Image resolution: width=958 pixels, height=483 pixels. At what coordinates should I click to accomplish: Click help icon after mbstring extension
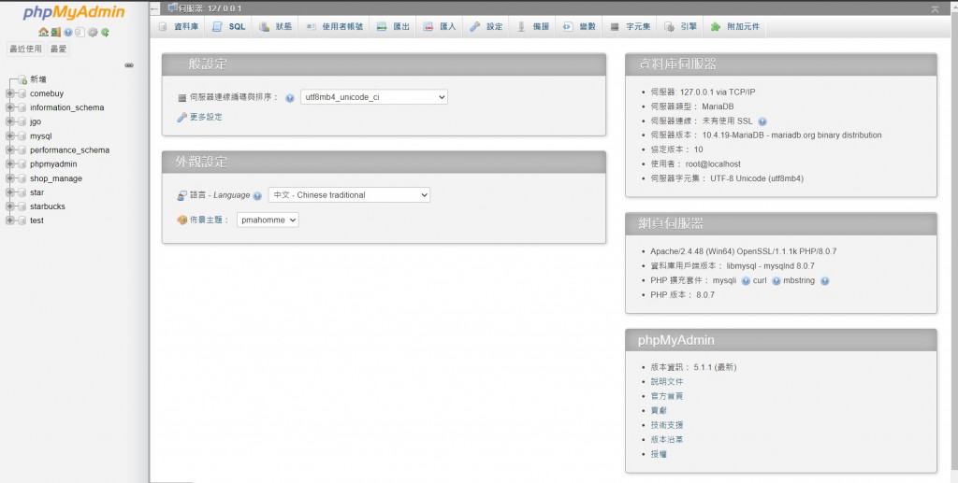coord(825,281)
